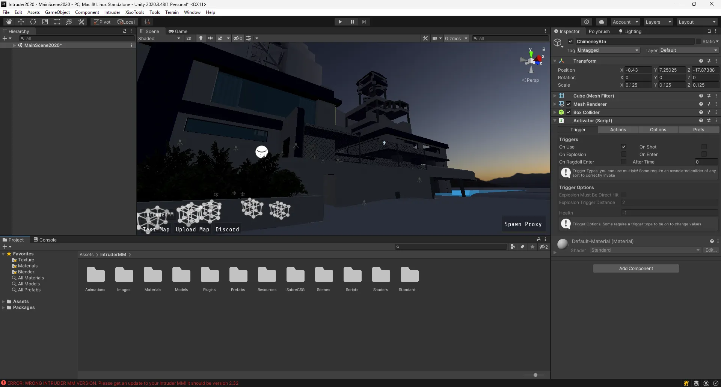Click the Add Component button
Viewport: 721px width, 387px height.
(636, 268)
